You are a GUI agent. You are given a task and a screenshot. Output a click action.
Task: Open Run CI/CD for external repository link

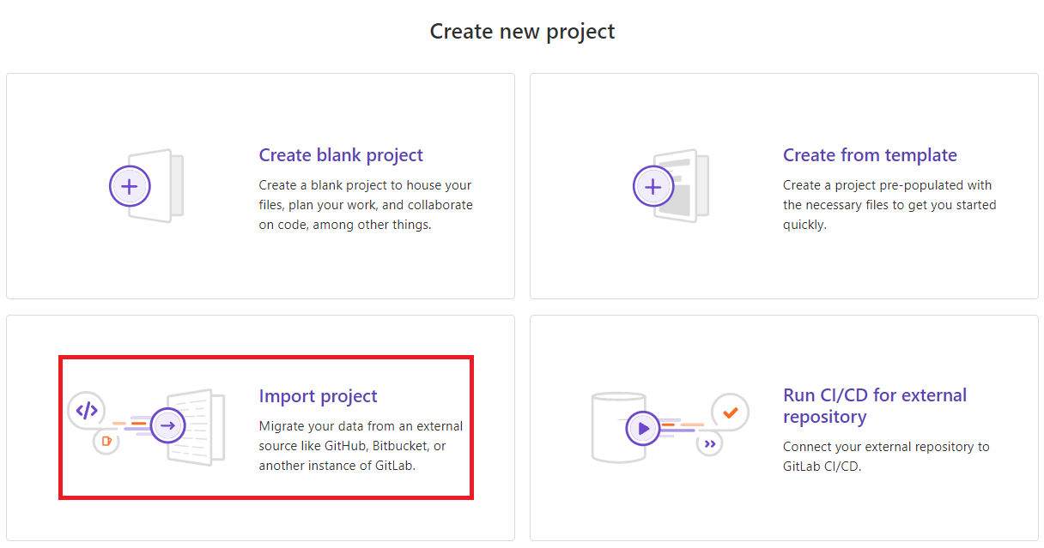875,406
